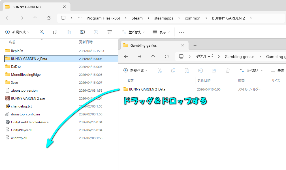Refresh the BUNNY GARDEN 2 folder view
Screen dimensions: 286x170
tap(49, 18)
